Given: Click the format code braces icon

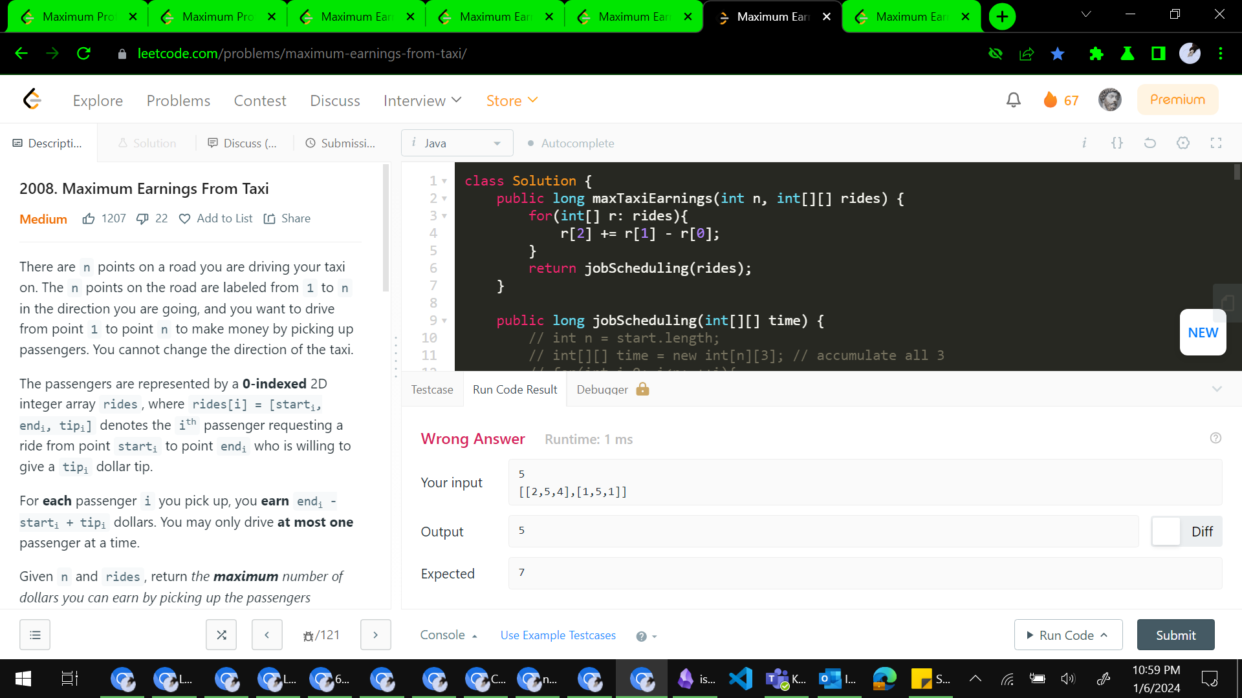Looking at the screenshot, I should point(1117,143).
